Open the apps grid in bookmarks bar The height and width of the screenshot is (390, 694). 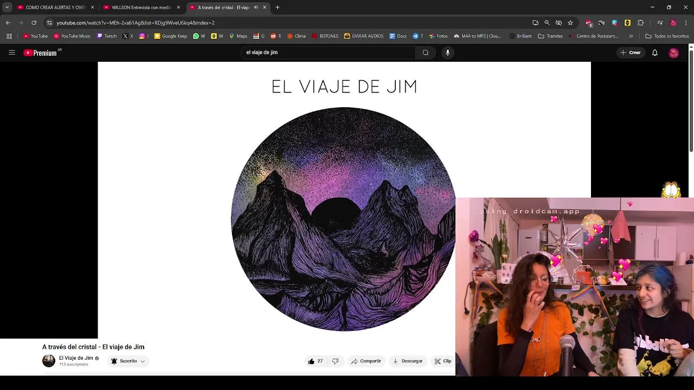(x=9, y=36)
